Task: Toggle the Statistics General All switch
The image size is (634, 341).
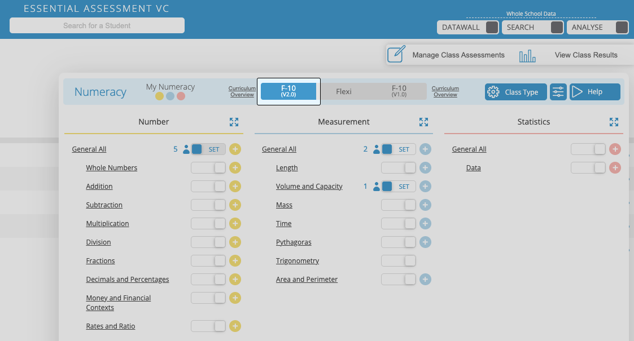Action: [x=588, y=149]
